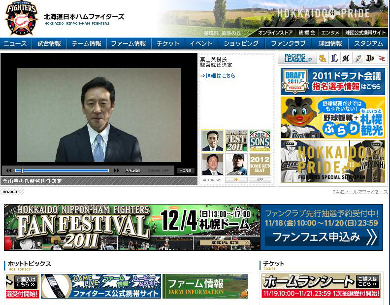Click the 北海道日本ハムファイターズ site title
The height and width of the screenshot is (305, 390).
(x=84, y=17)
